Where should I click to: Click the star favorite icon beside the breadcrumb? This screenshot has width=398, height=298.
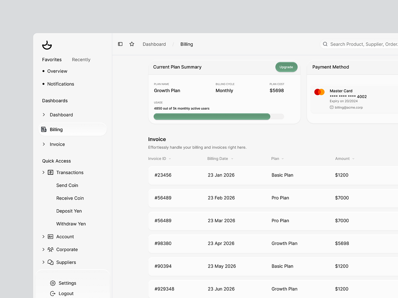132,44
